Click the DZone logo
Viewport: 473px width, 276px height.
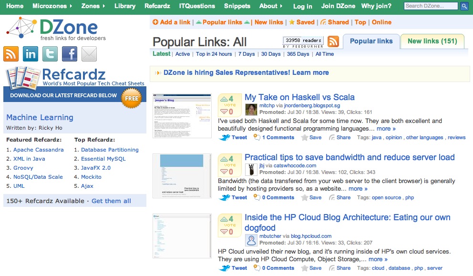pyautogui.click(x=56, y=29)
